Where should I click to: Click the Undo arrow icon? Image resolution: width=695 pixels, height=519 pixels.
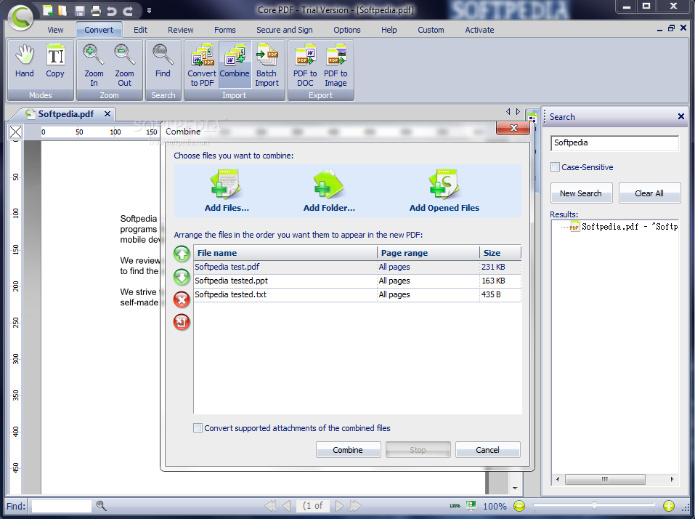pos(112,11)
